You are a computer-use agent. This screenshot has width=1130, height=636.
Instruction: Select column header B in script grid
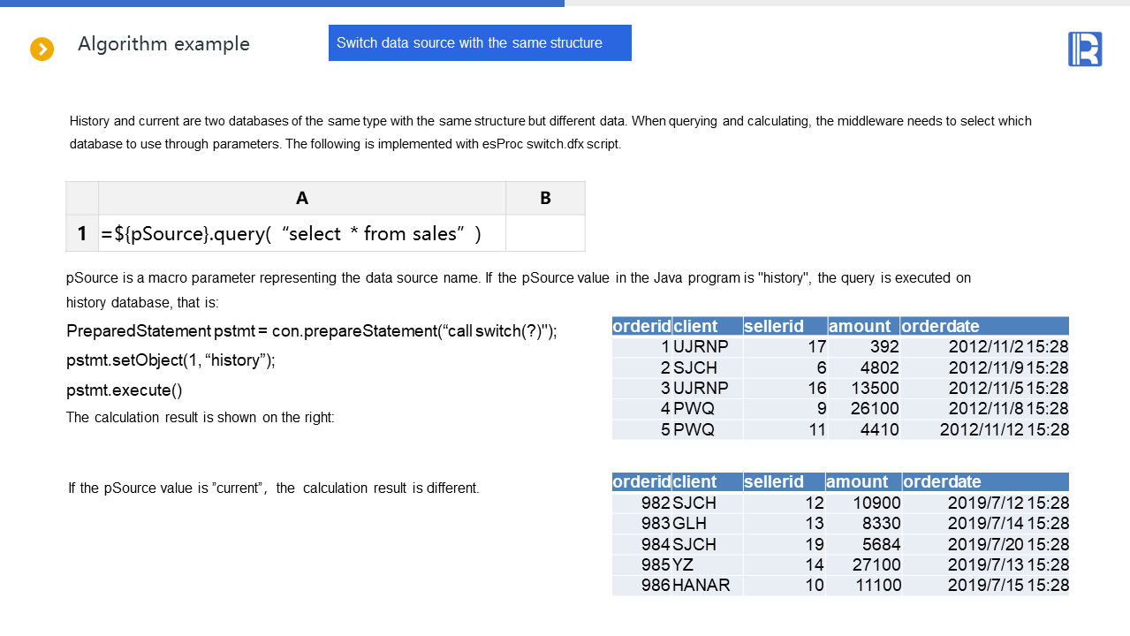(545, 198)
